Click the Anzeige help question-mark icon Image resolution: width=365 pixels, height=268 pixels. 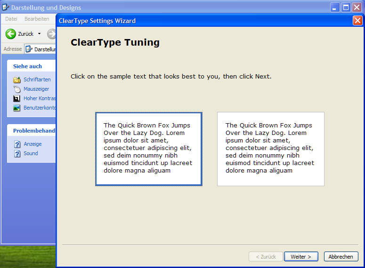pyautogui.click(x=17, y=144)
